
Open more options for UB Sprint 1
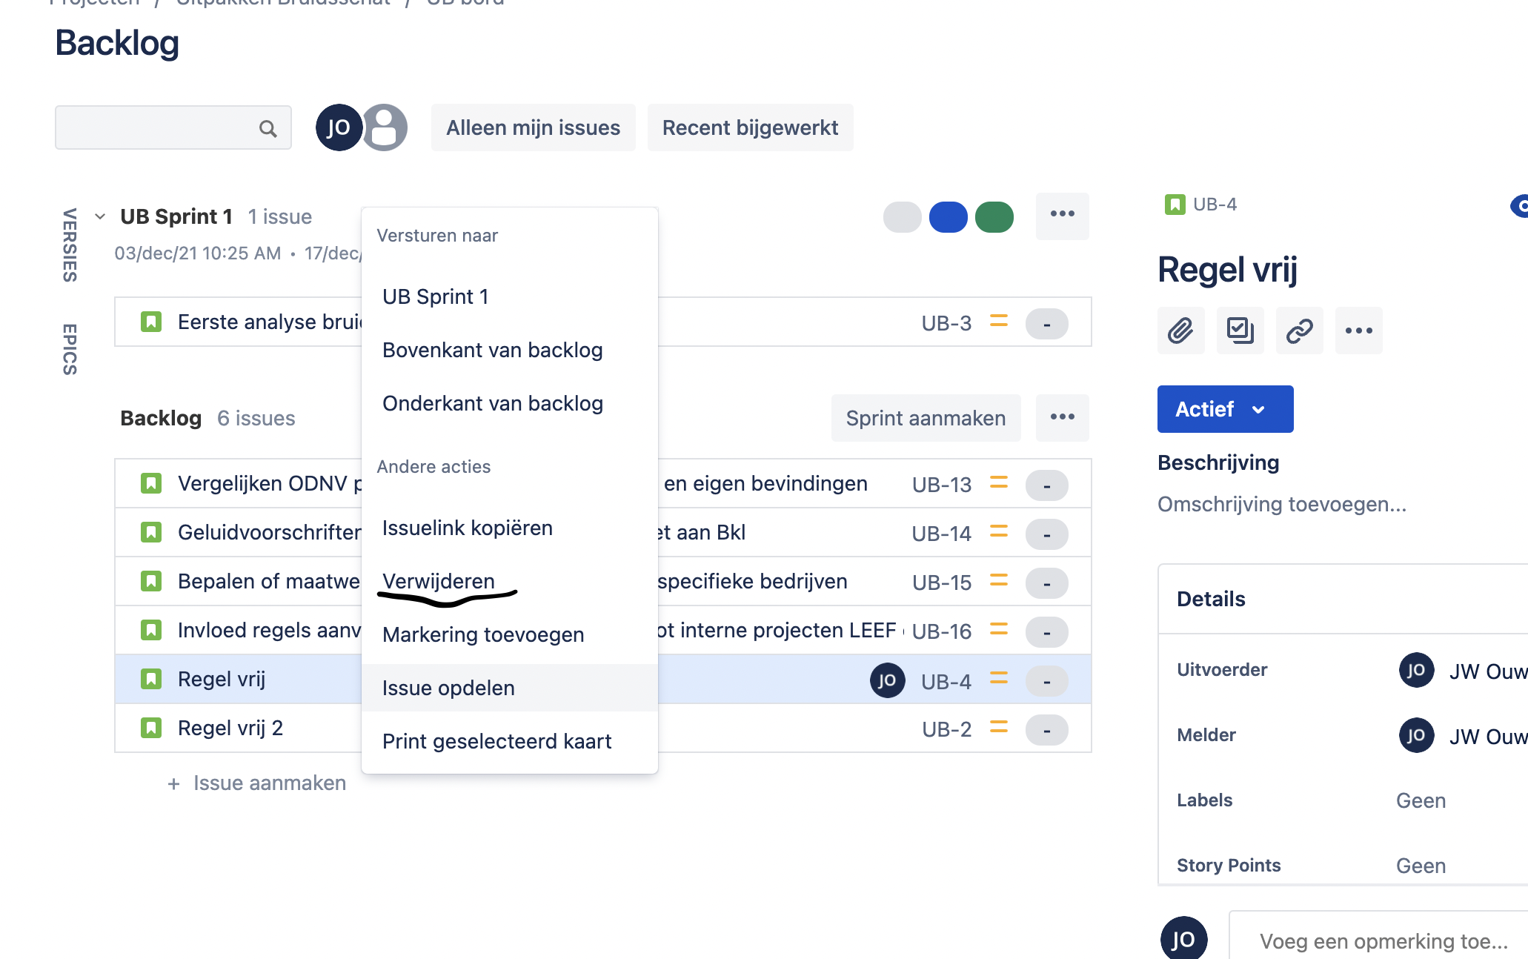(1062, 214)
